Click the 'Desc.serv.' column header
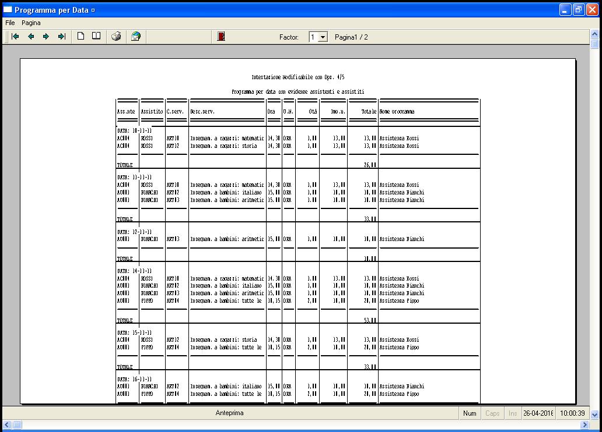Image resolution: width=602 pixels, height=432 pixels. pos(202,112)
